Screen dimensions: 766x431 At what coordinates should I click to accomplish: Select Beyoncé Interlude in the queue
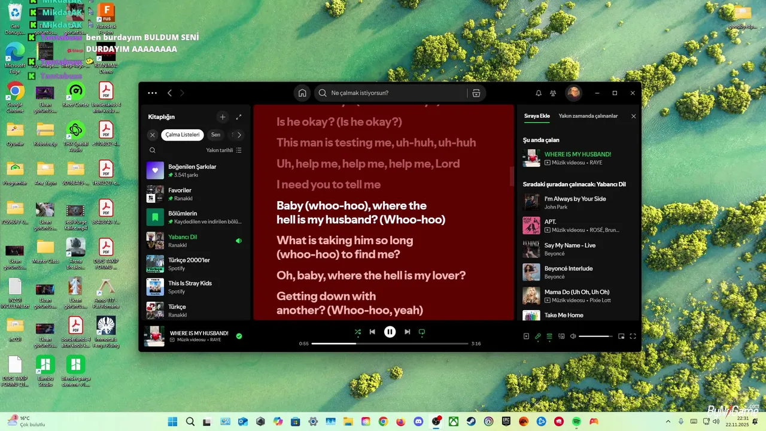[578, 272]
